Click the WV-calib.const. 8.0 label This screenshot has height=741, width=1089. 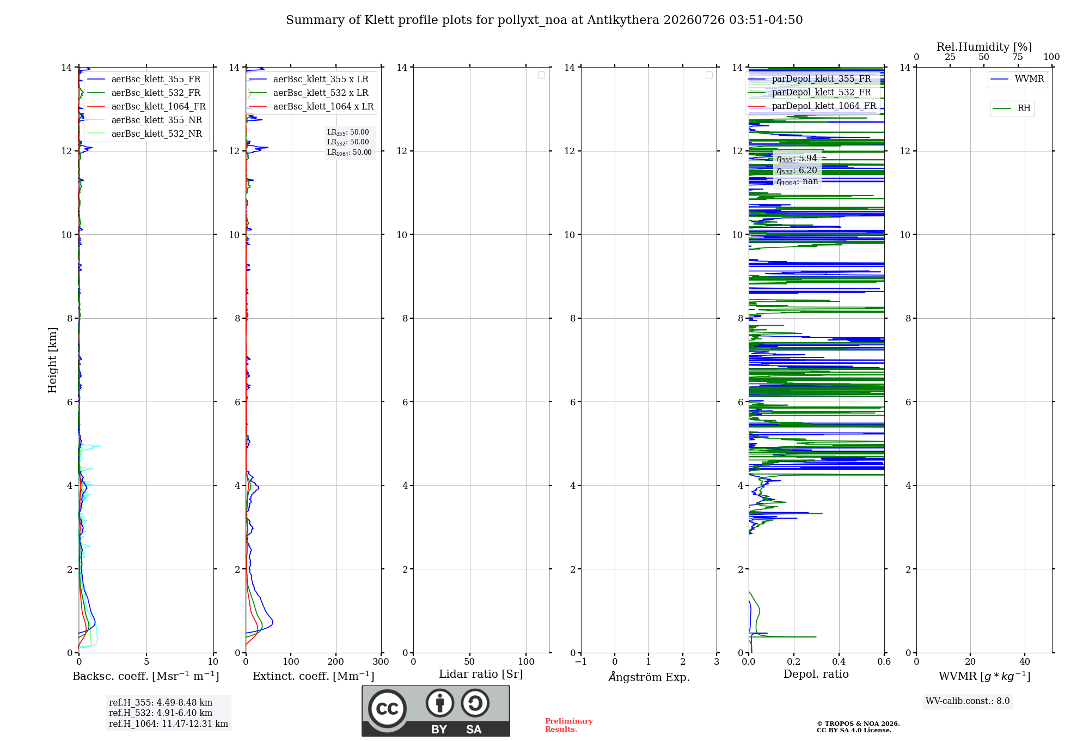point(968,701)
